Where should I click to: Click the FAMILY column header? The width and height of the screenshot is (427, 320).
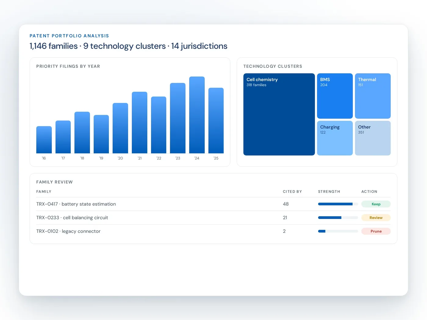coord(44,192)
